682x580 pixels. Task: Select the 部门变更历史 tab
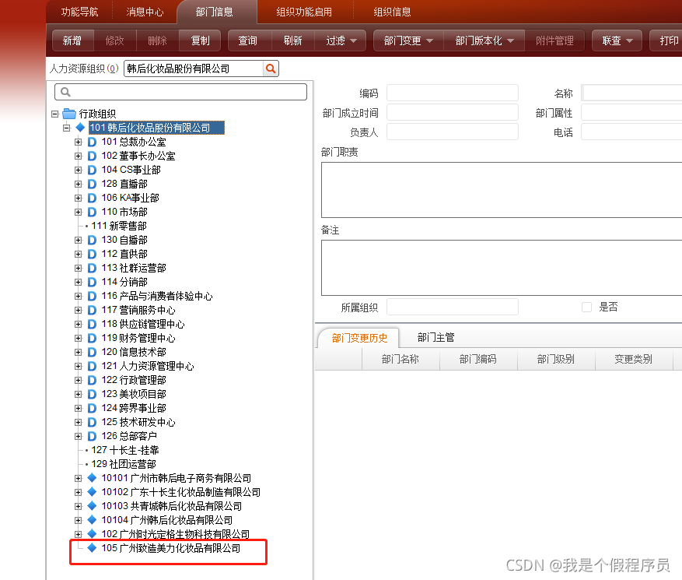tap(359, 338)
